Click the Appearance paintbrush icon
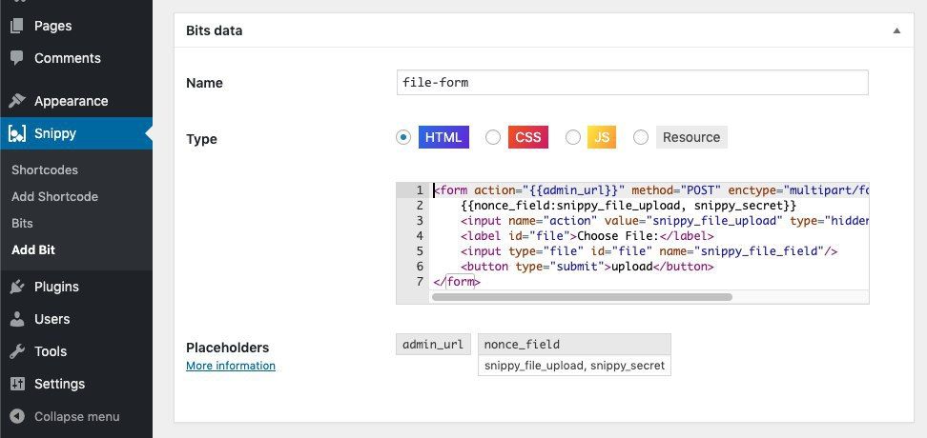Image resolution: width=927 pixels, height=438 pixels. pos(17,100)
